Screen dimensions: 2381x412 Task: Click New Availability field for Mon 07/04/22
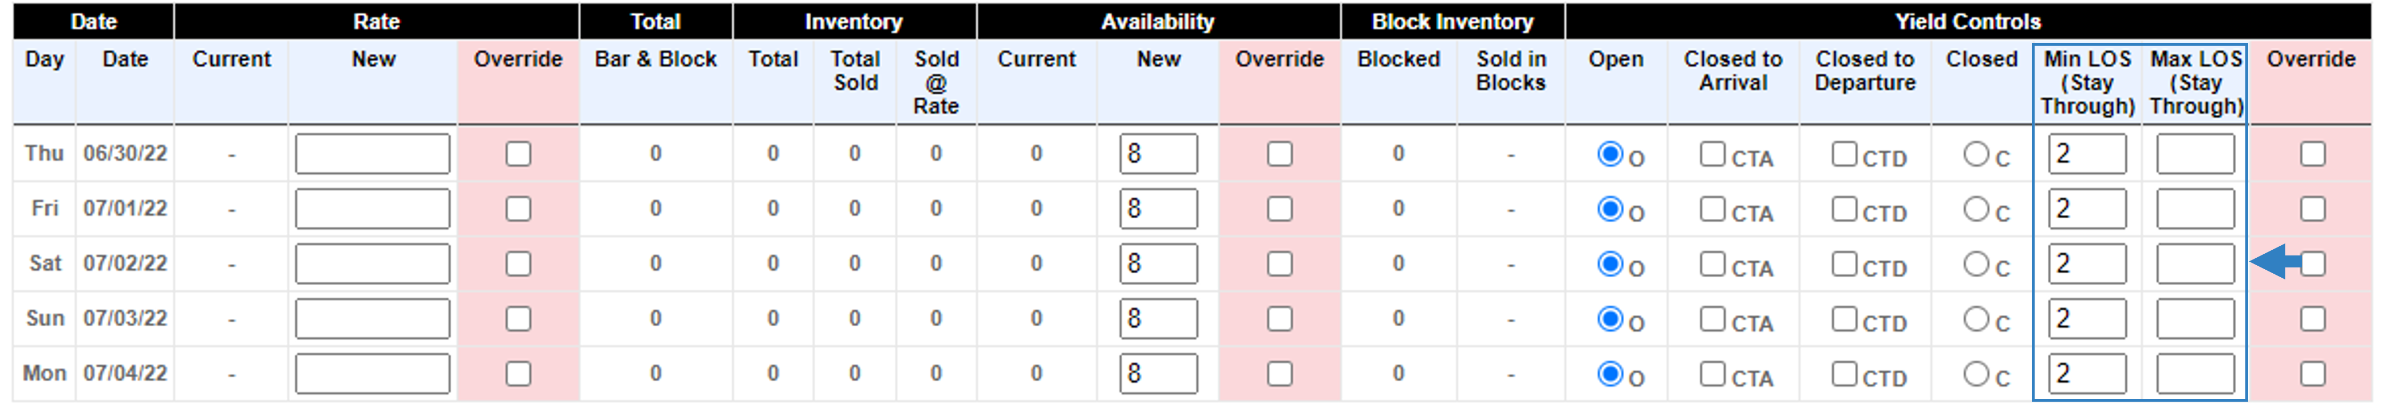[x=1158, y=373]
